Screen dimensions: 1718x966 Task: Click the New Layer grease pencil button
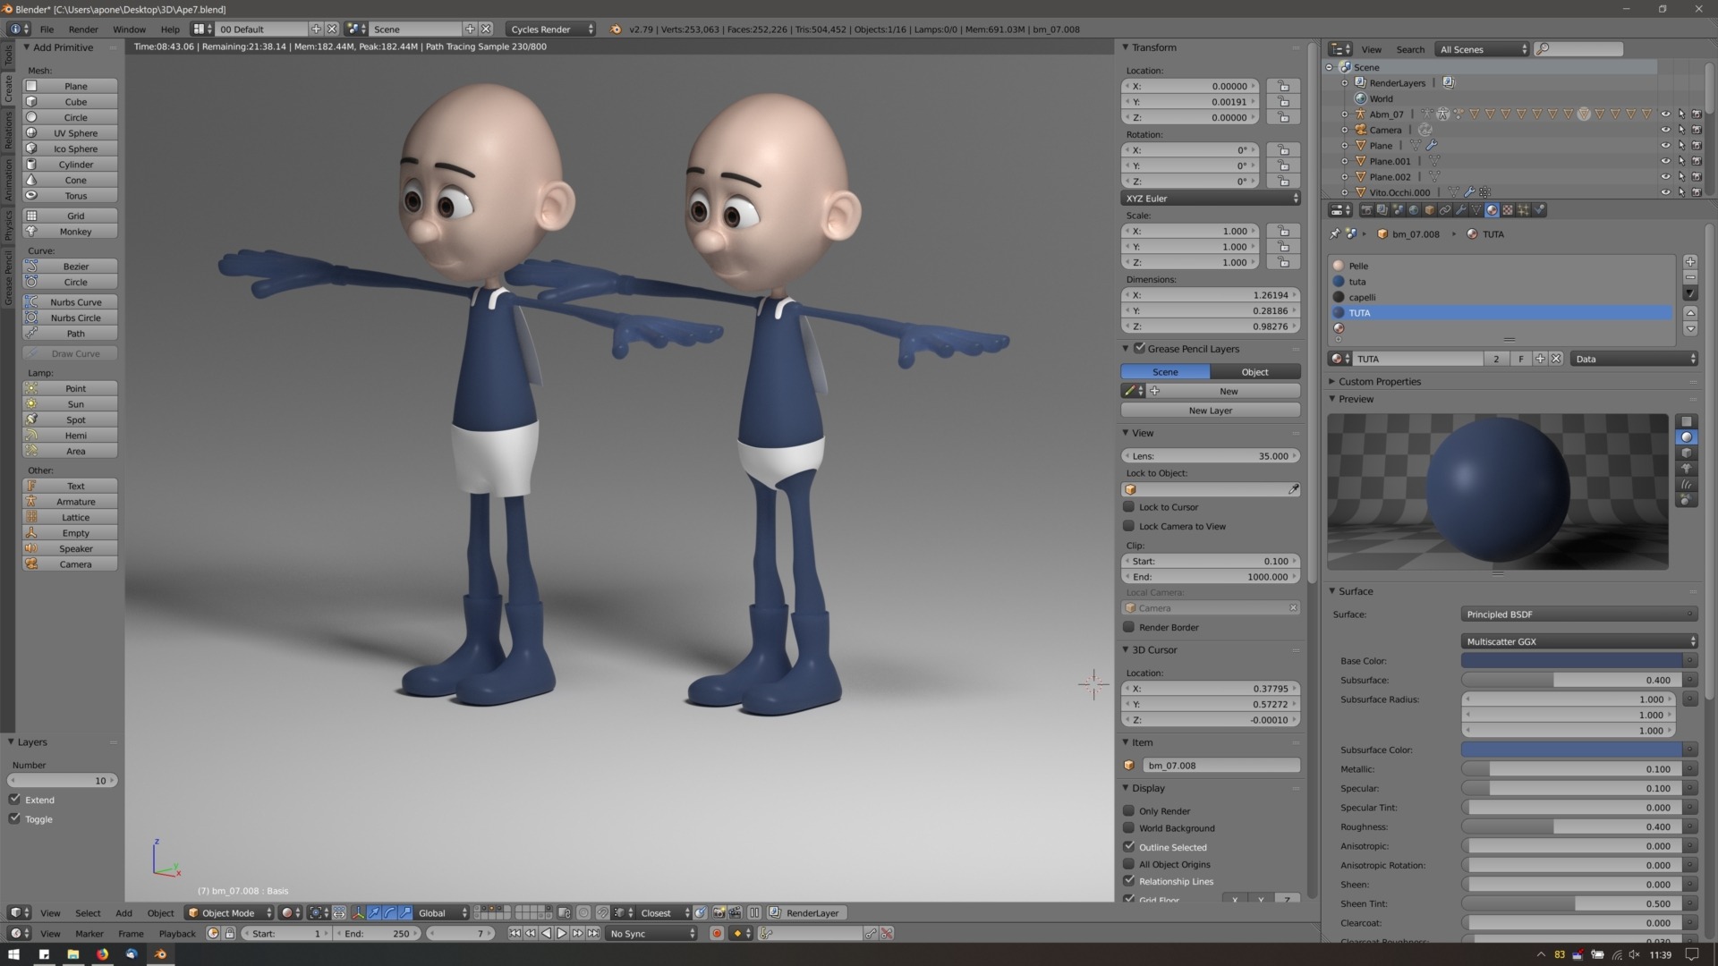(1210, 410)
